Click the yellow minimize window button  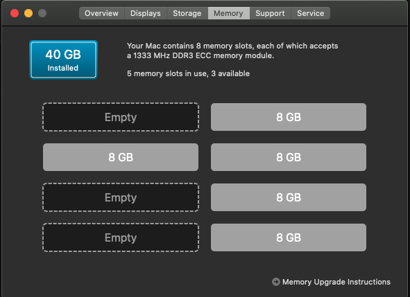pyautogui.click(x=28, y=13)
